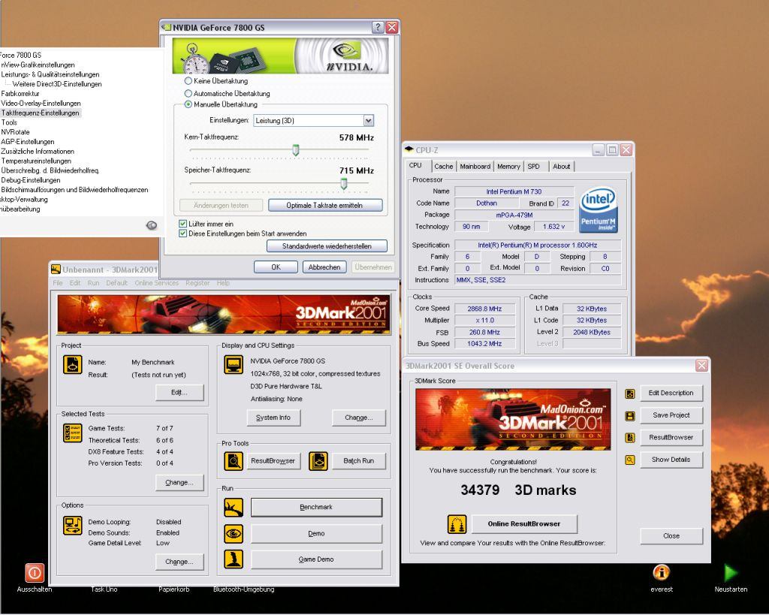The image size is (769, 615).
Task: Switch to the Memory tab in CPU-Z
Action: (508, 166)
